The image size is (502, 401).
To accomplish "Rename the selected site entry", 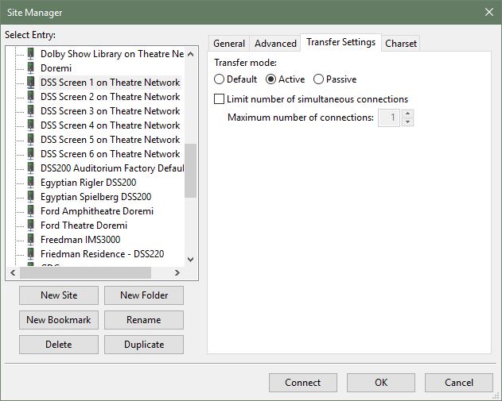I will pyautogui.click(x=144, y=320).
